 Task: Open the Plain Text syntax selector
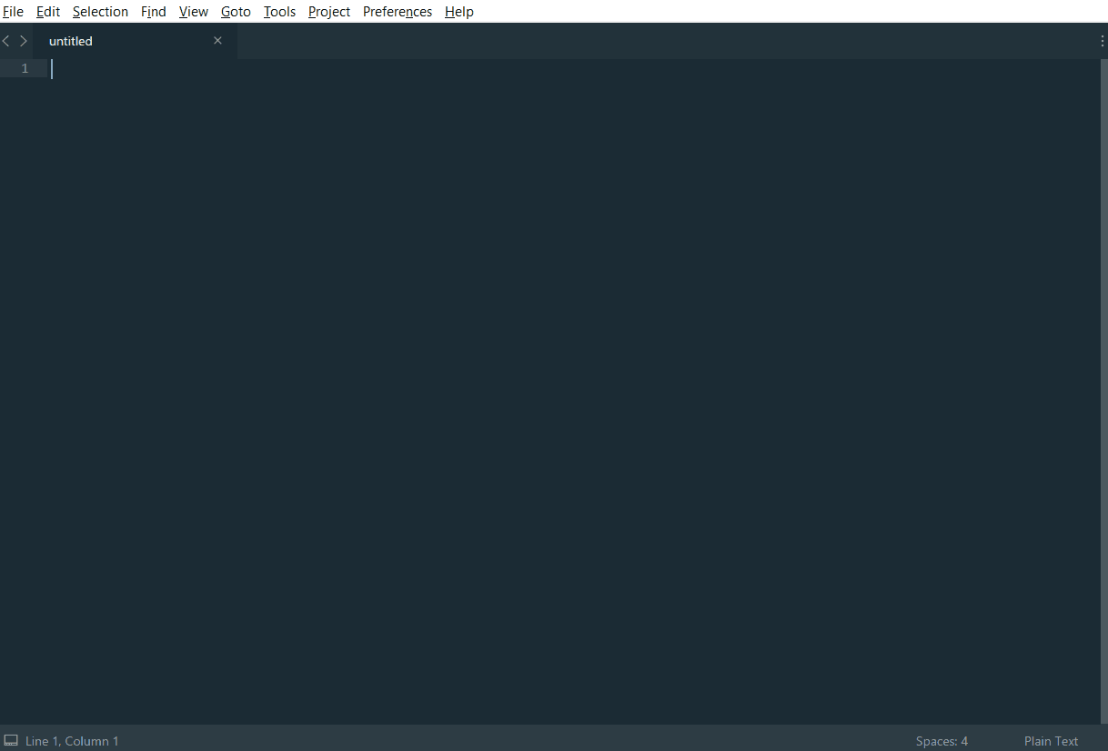coord(1051,741)
